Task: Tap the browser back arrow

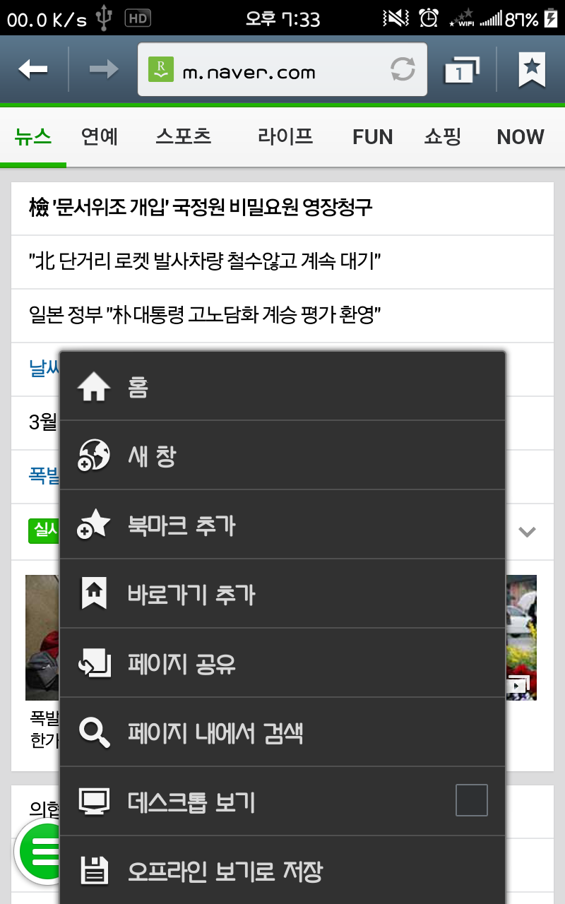Action: (33, 69)
